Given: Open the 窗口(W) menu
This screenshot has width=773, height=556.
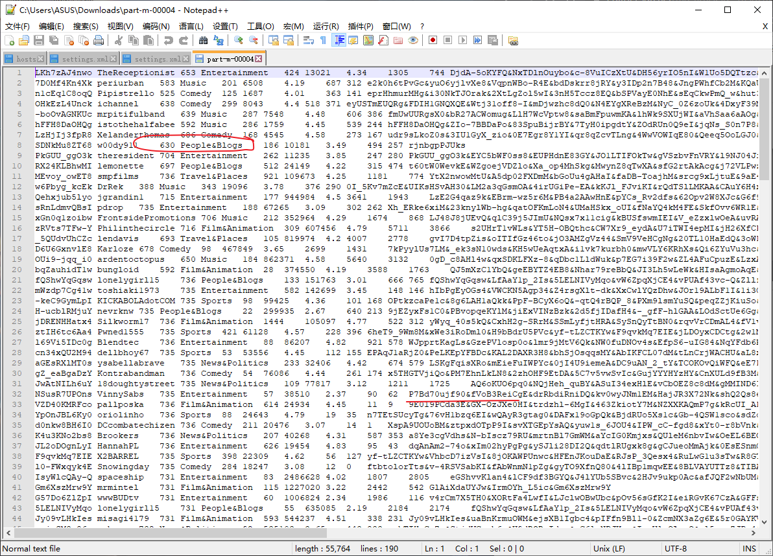Looking at the screenshot, I should pos(396,26).
